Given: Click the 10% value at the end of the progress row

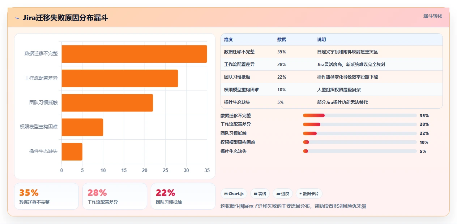Looking at the screenshot, I should (x=424, y=142).
